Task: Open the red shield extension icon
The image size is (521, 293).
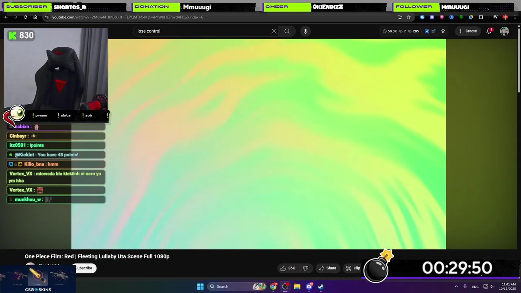Action: click(x=442, y=17)
